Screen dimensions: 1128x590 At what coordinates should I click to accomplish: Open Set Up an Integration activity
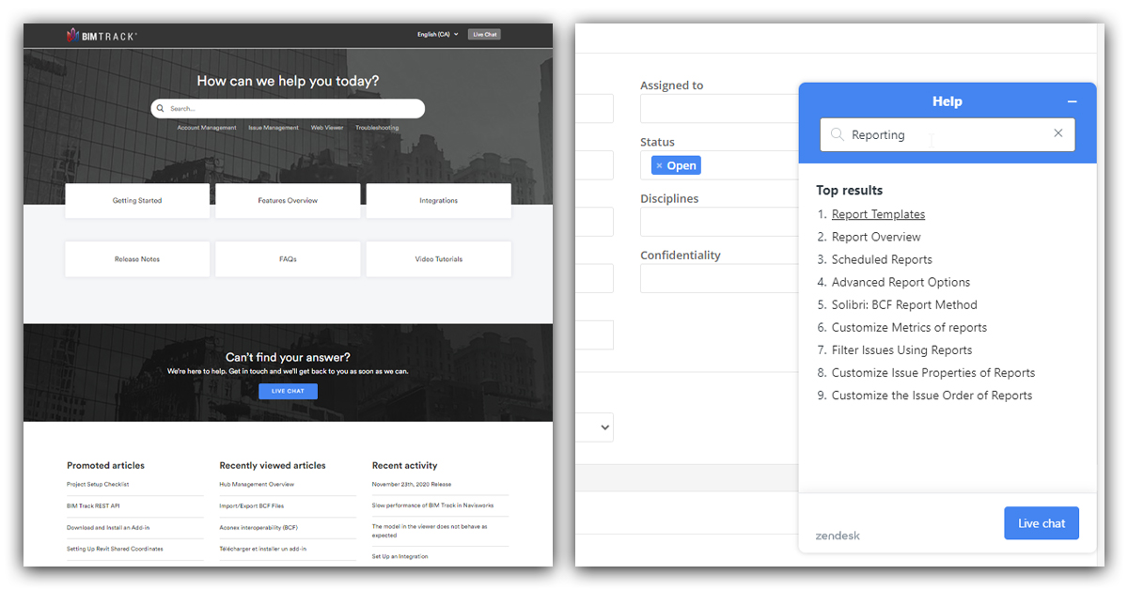(x=400, y=556)
